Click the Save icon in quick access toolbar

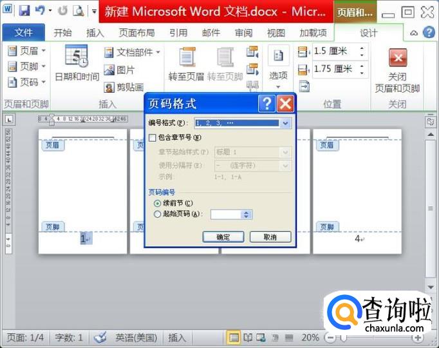pyautogui.click(x=24, y=11)
